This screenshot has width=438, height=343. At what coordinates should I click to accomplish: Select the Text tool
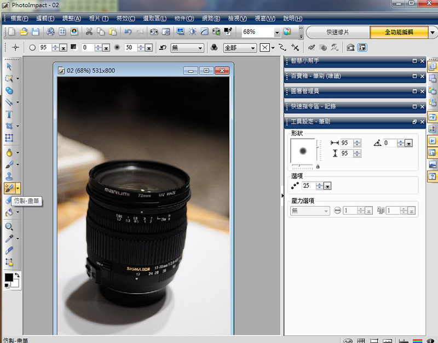(9, 115)
